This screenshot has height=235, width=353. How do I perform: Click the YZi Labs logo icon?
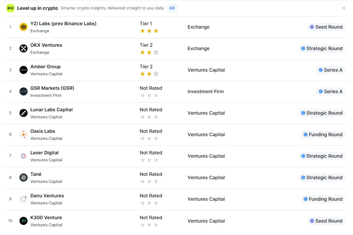tap(24, 27)
